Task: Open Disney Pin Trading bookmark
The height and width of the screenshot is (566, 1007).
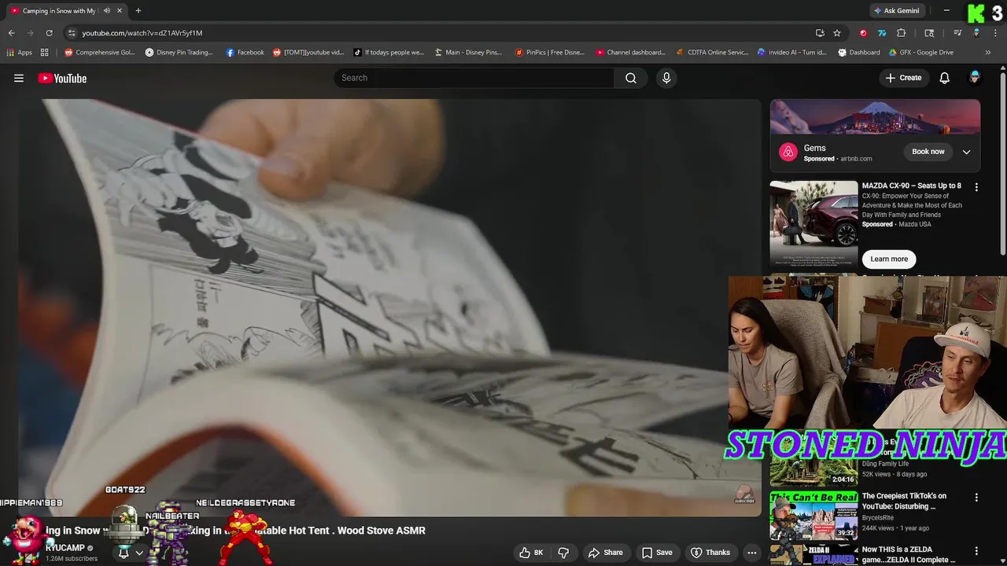Action: click(179, 53)
